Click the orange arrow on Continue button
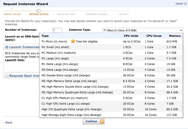The height and width of the screenshot is (129, 188). (x=102, y=121)
